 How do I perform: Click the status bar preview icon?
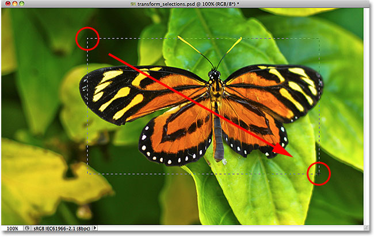(27, 228)
